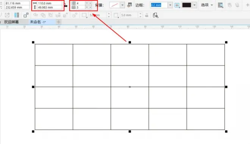
Task: Click the column count field showing 5
Action: click(81, 7)
